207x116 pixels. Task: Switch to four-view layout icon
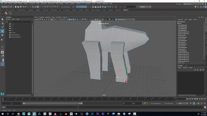pyautogui.click(x=2, y=56)
